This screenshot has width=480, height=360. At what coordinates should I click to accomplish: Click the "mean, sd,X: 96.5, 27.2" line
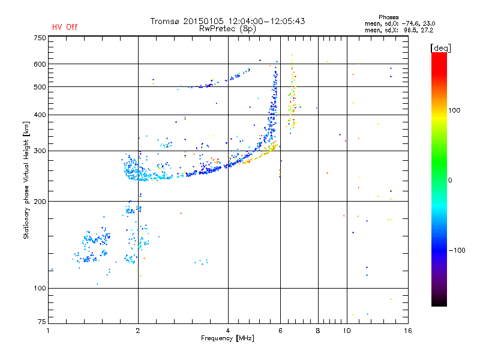399,30
